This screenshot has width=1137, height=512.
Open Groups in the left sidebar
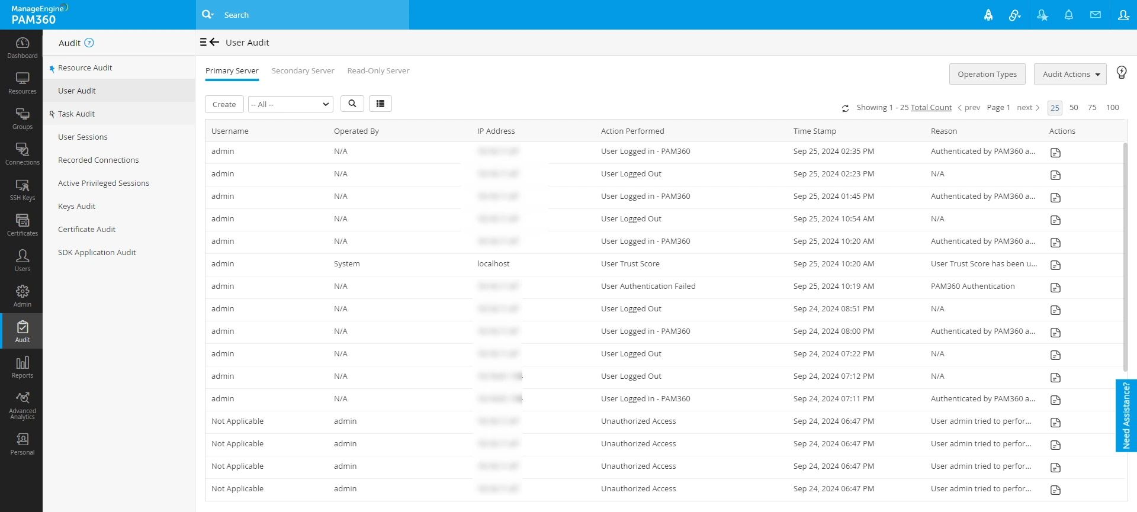click(x=22, y=118)
